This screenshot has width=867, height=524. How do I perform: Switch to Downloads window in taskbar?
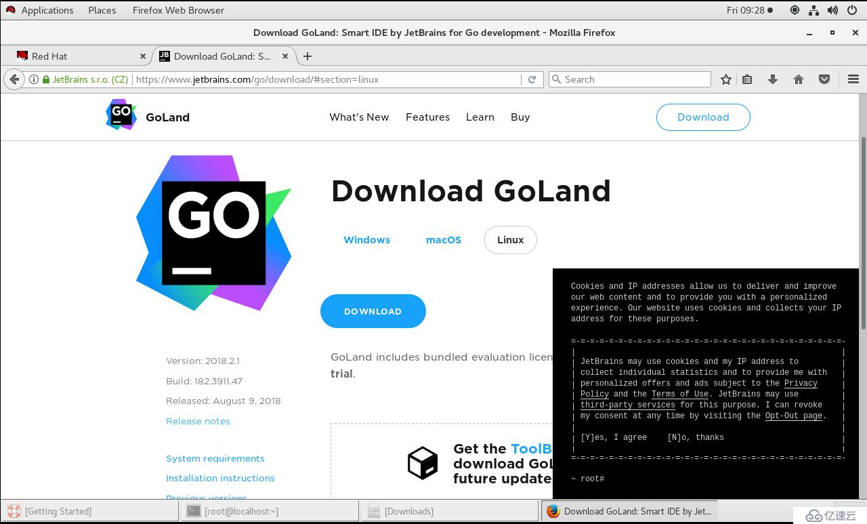coord(450,511)
